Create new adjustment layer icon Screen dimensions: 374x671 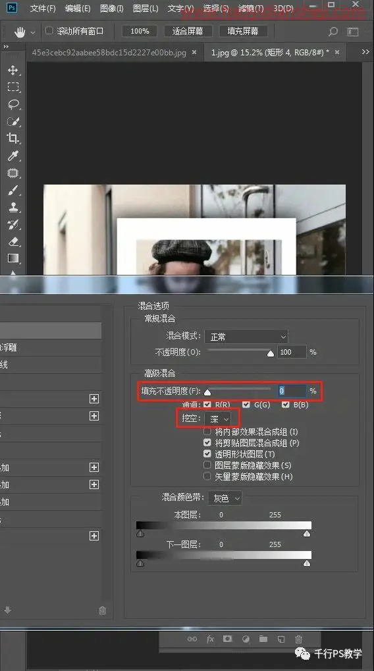(246, 639)
